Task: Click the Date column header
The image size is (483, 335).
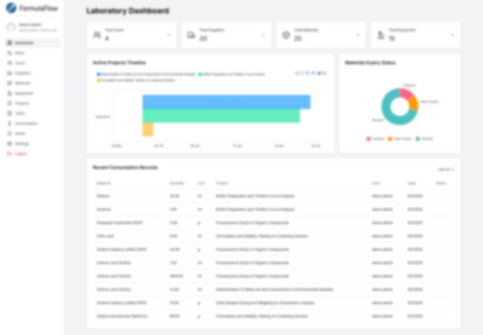Action: [x=412, y=183]
